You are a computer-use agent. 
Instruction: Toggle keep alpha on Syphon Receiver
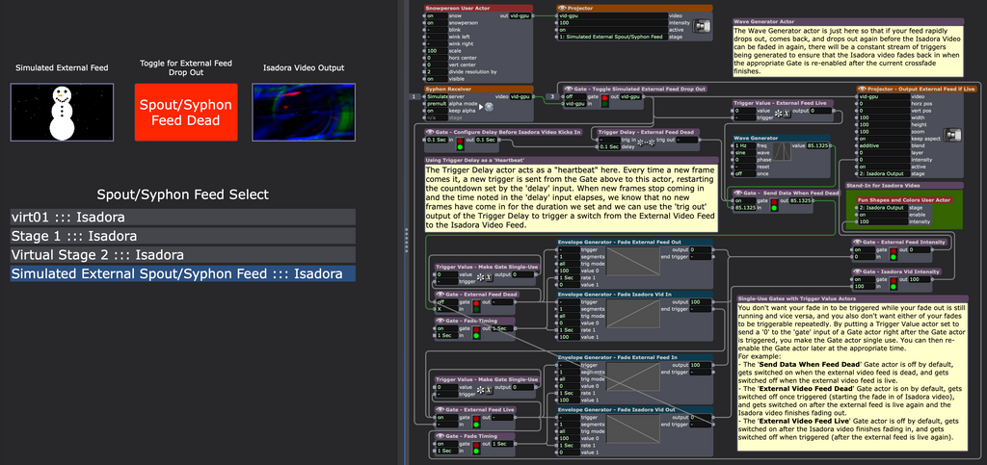437,111
